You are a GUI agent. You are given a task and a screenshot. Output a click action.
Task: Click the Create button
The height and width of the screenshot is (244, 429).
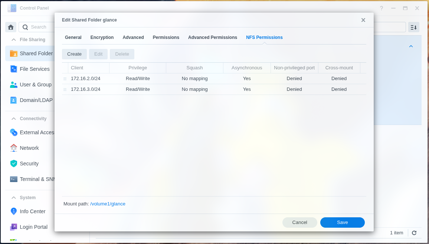coord(75,54)
